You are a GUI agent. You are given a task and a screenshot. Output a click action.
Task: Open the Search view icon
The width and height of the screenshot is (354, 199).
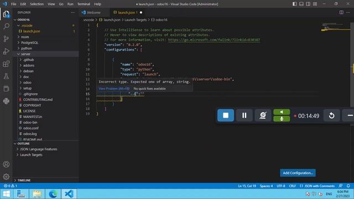pos(6,27)
